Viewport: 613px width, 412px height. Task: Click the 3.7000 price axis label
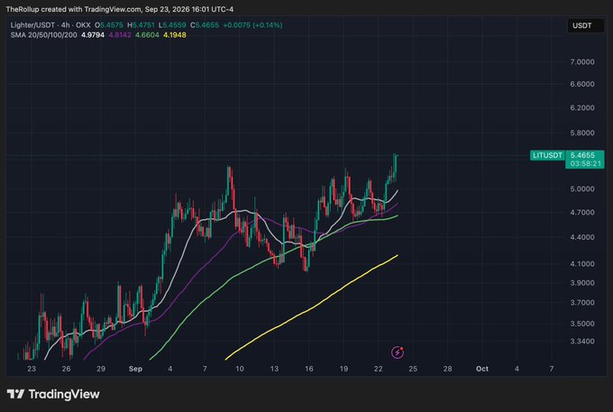click(x=582, y=303)
